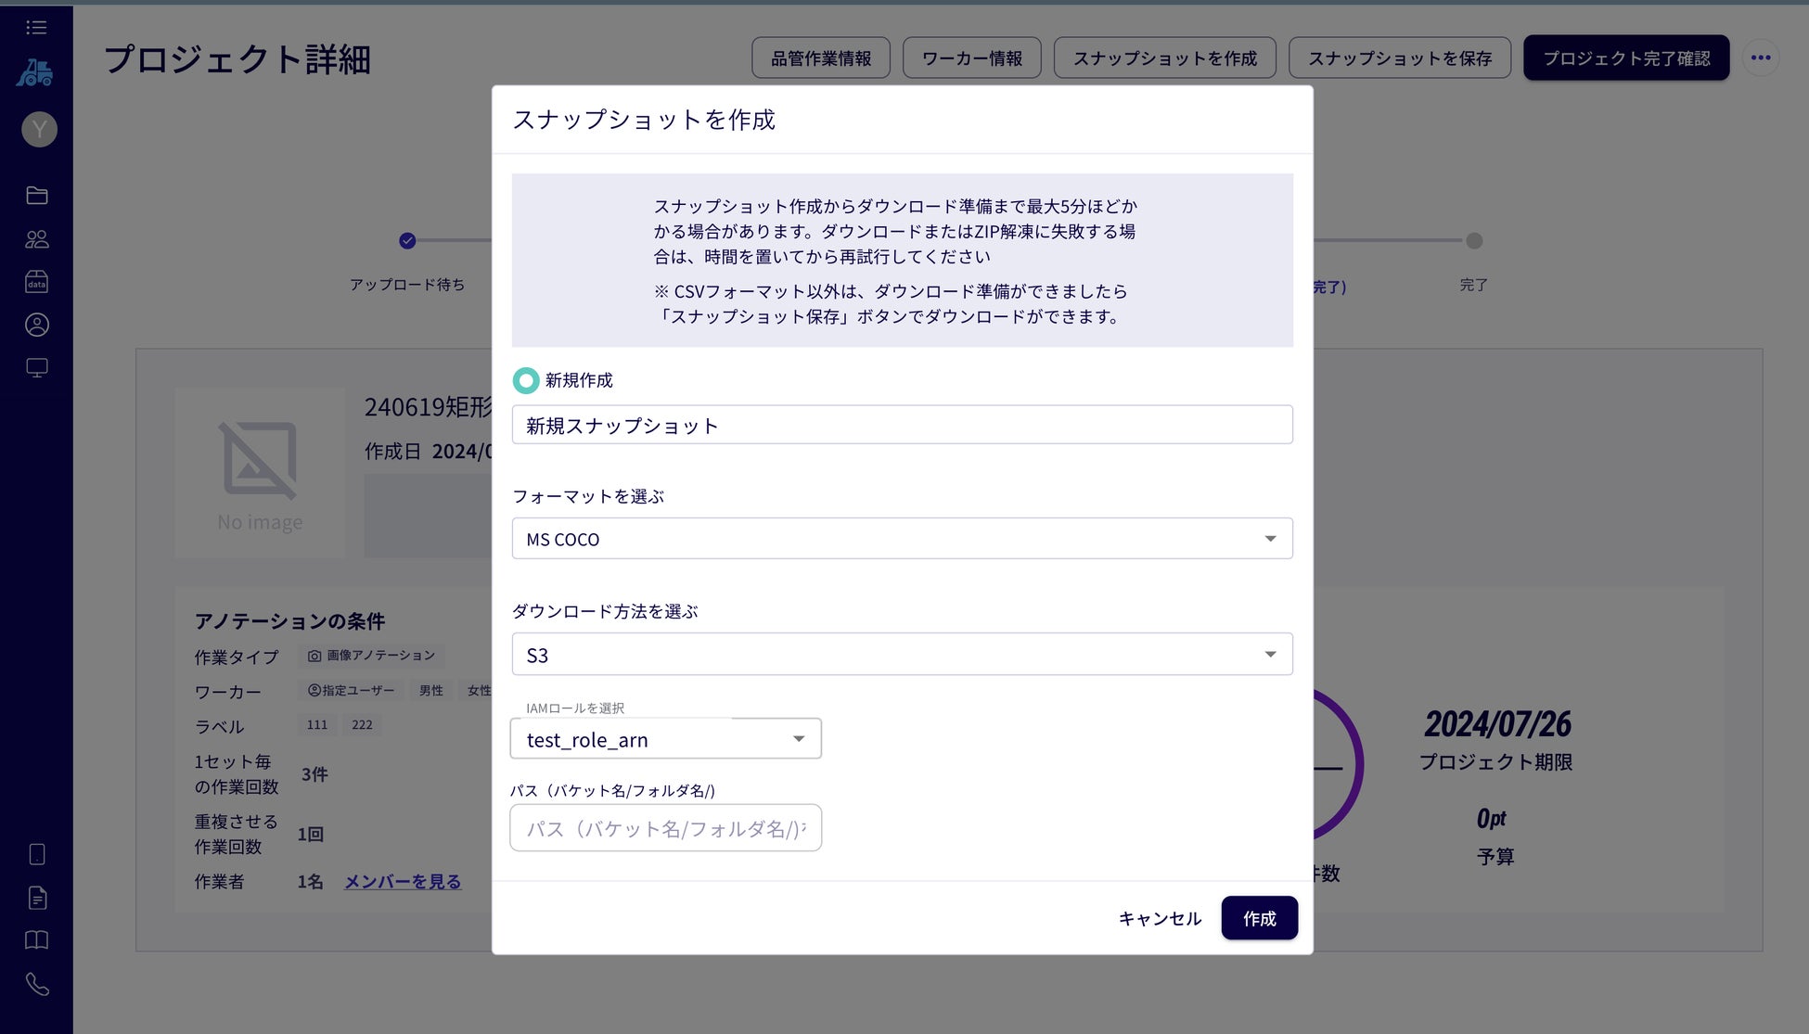This screenshot has width=1809, height=1034.
Task: Open the book manual sidebar icon
Action: [37, 940]
